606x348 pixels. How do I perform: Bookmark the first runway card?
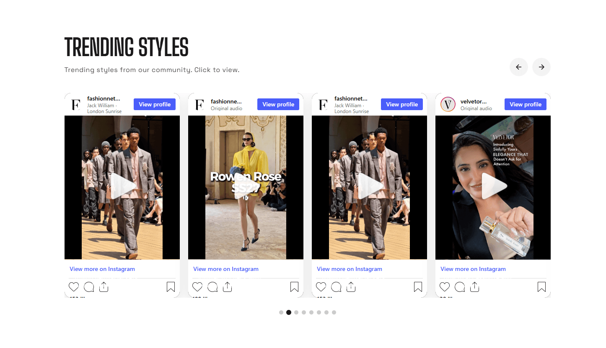click(x=171, y=287)
